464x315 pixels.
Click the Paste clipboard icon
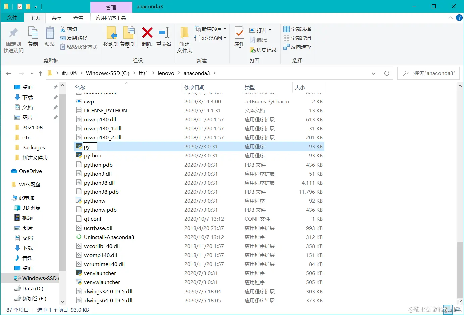(x=50, y=33)
